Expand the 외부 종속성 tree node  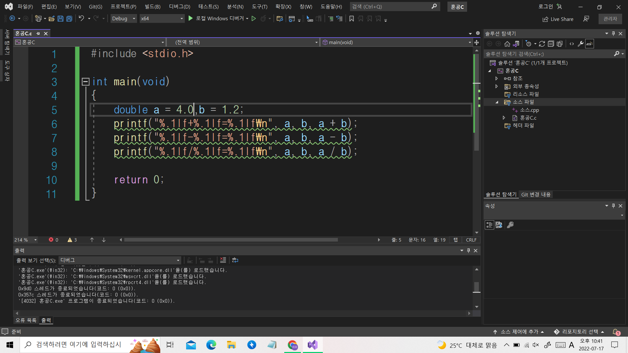click(497, 86)
